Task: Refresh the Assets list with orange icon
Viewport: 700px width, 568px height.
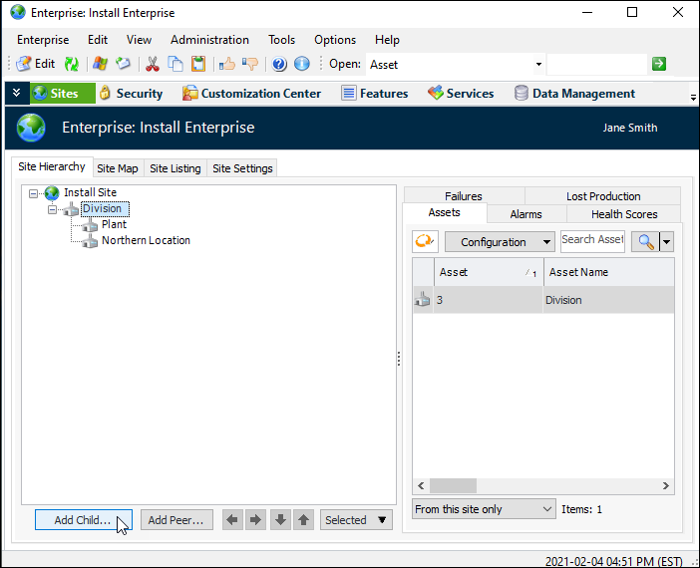Action: point(426,241)
